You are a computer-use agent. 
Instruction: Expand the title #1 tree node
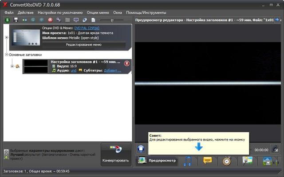point(12,66)
